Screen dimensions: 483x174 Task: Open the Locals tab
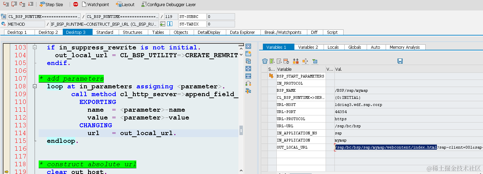click(x=333, y=47)
